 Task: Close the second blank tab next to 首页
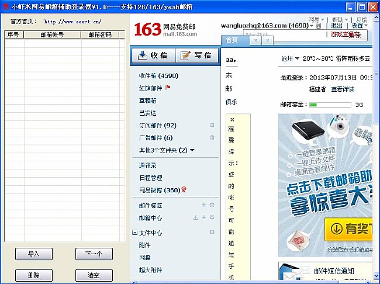pos(268,40)
